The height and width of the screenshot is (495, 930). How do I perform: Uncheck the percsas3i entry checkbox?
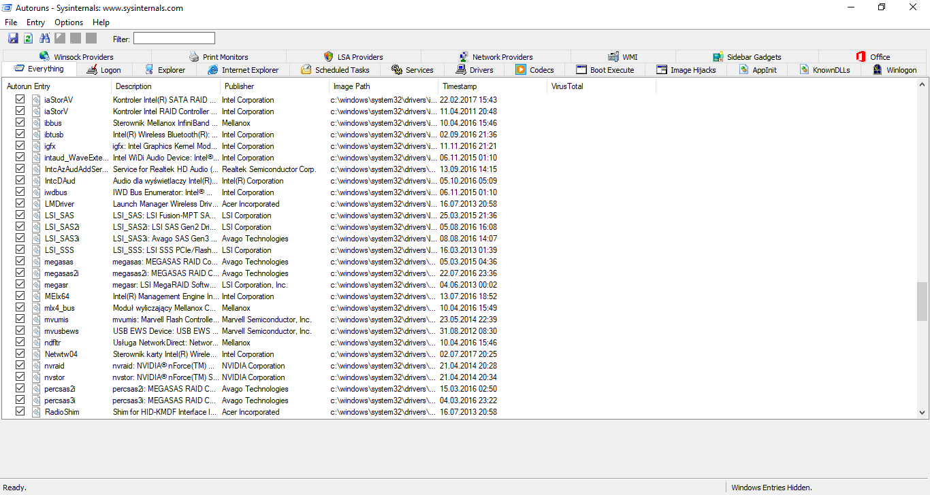(20, 400)
